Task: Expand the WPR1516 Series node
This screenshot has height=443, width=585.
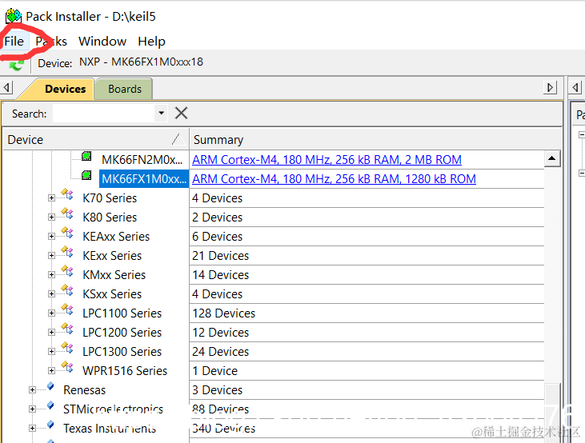Action: pyautogui.click(x=51, y=371)
